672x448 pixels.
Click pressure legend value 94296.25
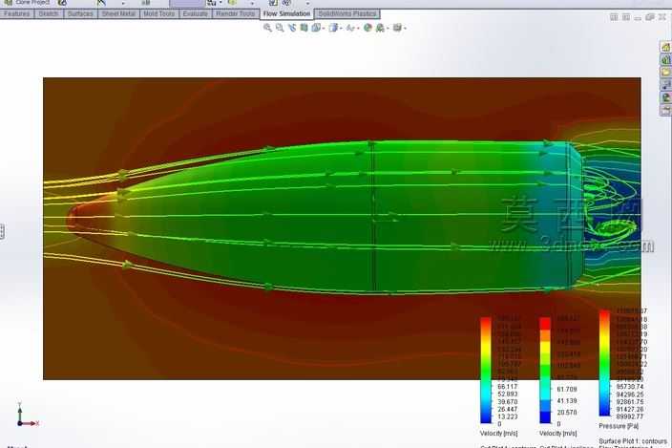pos(630,395)
